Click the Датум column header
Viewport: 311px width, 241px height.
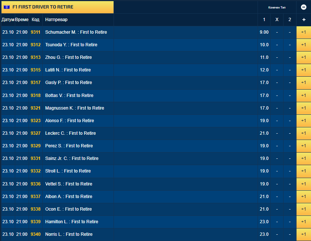8,20
